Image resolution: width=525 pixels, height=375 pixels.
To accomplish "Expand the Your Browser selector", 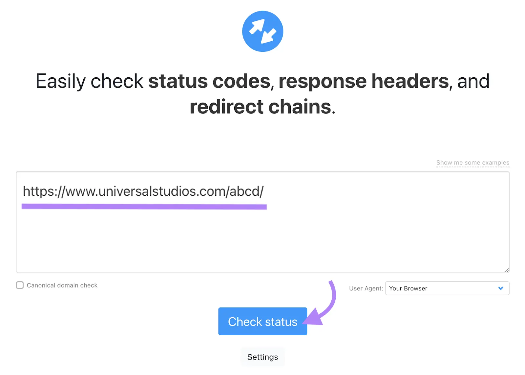I will pyautogui.click(x=447, y=288).
